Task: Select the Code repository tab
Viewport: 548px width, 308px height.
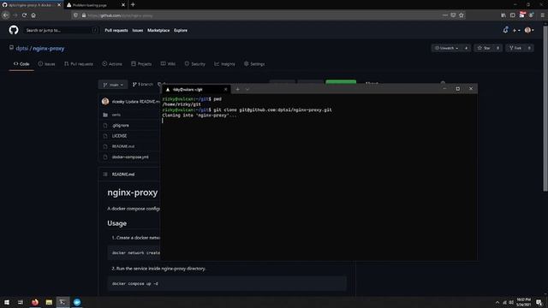Action: point(21,64)
